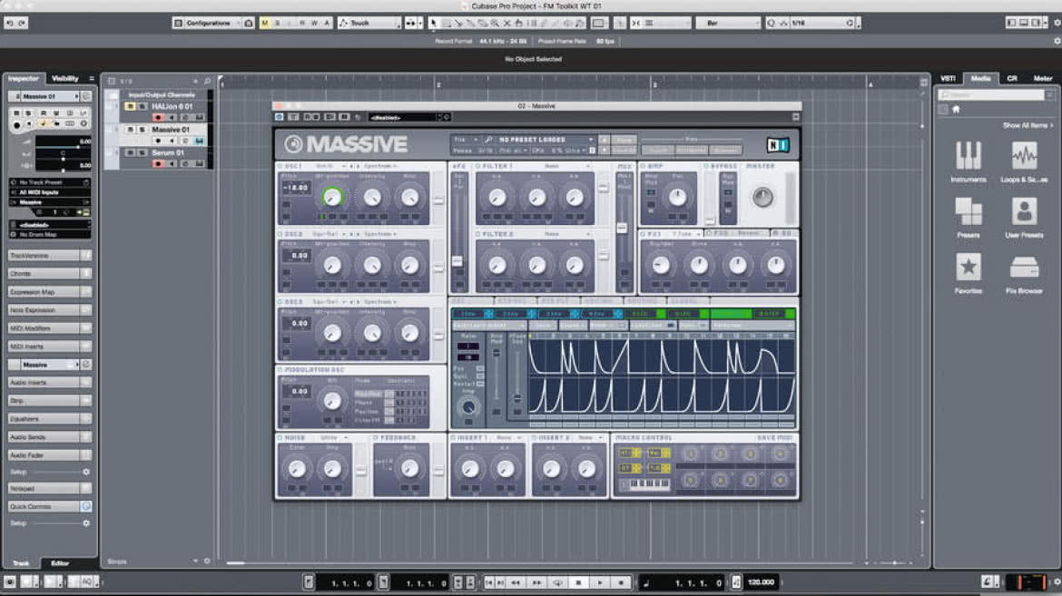The width and height of the screenshot is (1062, 596).
Task: Expand the Expression Map inspector section
Action: (49, 292)
